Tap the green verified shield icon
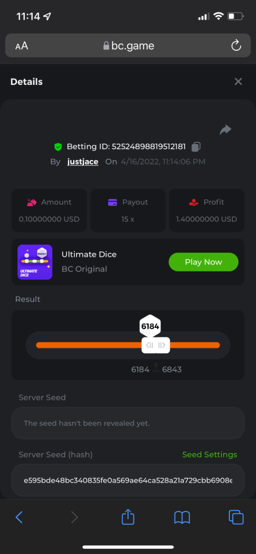This screenshot has width=256, height=554. tap(58, 147)
